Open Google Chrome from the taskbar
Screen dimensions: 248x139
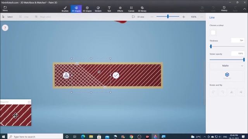tap(131, 137)
